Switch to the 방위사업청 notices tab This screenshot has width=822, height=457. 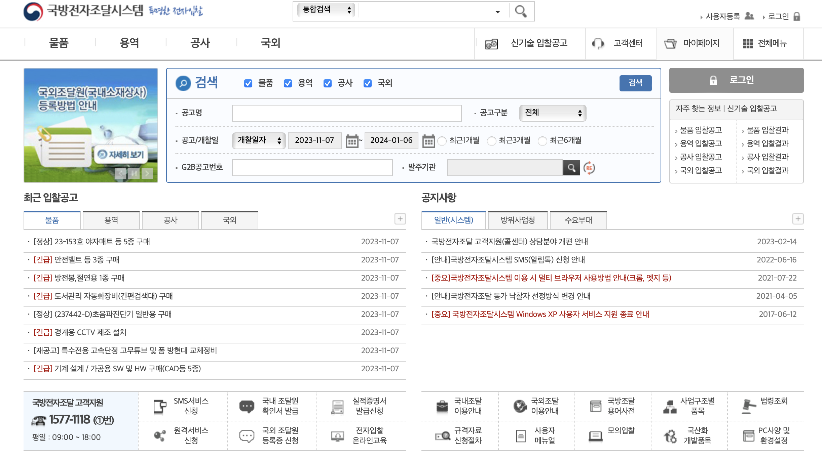[x=517, y=220]
